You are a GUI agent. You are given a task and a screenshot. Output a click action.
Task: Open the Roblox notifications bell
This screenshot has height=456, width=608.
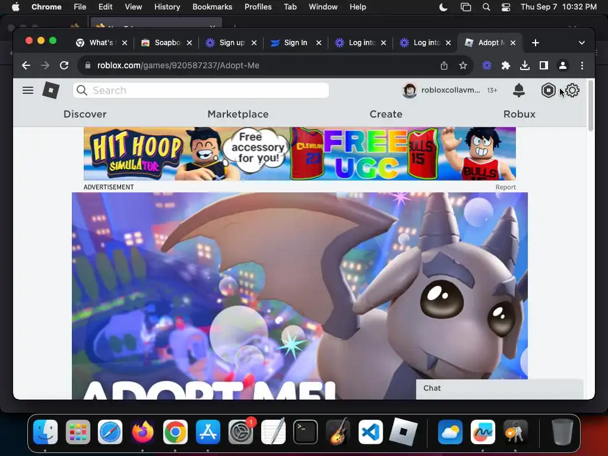click(519, 90)
